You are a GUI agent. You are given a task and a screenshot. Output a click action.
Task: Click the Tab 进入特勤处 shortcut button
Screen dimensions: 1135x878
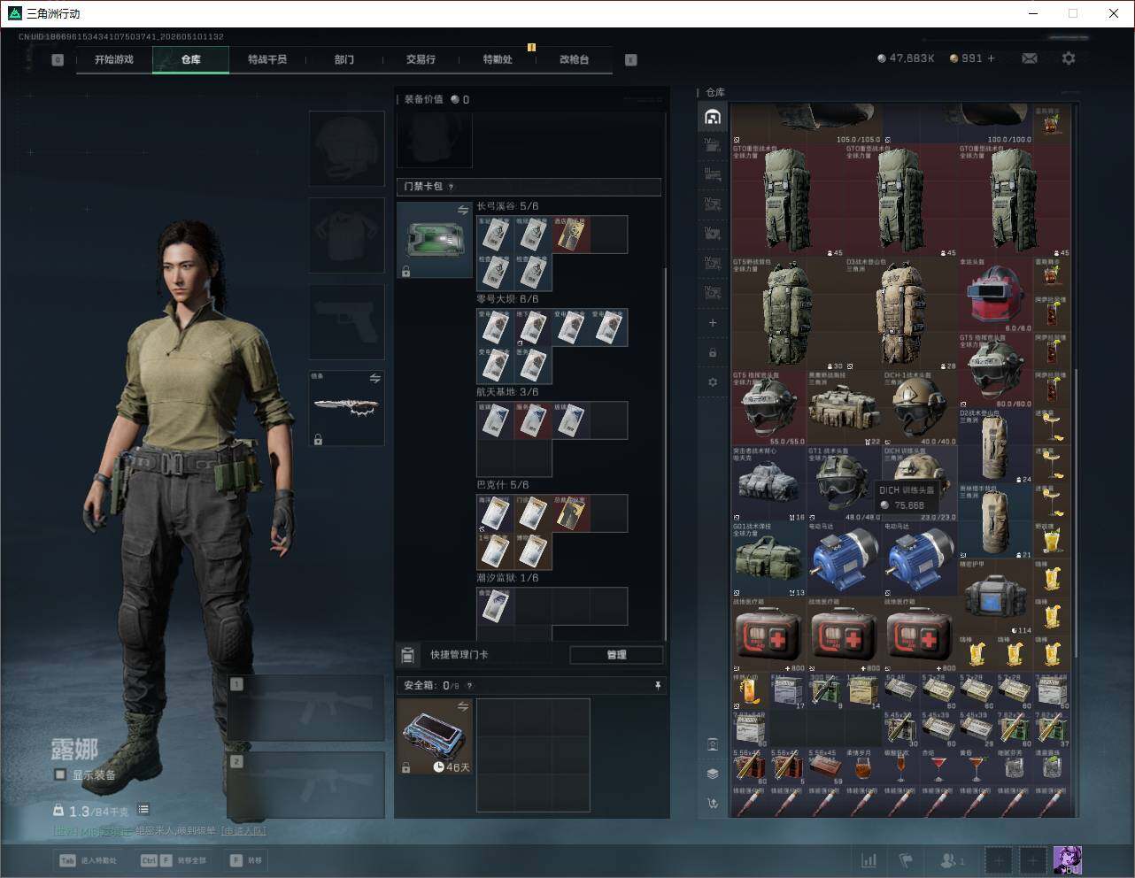[88, 860]
